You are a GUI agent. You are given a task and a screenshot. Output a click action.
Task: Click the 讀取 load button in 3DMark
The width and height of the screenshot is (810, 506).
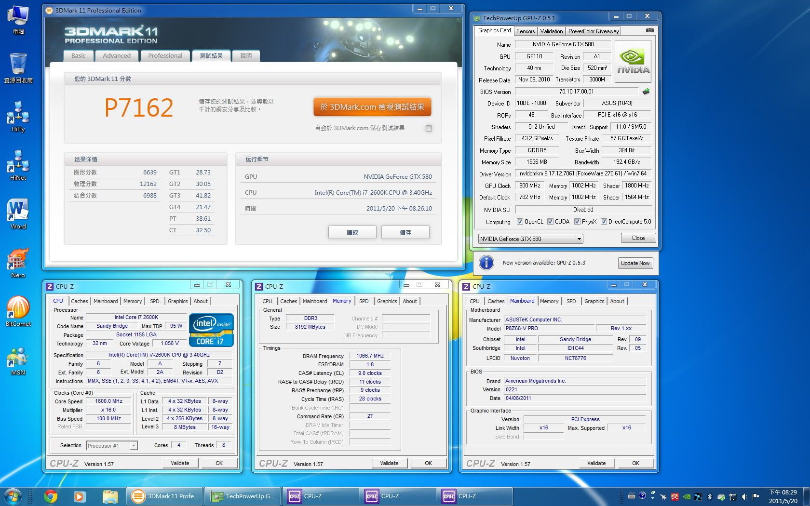(x=352, y=232)
